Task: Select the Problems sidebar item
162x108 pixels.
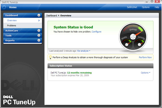Action: pyautogui.click(x=23, y=26)
